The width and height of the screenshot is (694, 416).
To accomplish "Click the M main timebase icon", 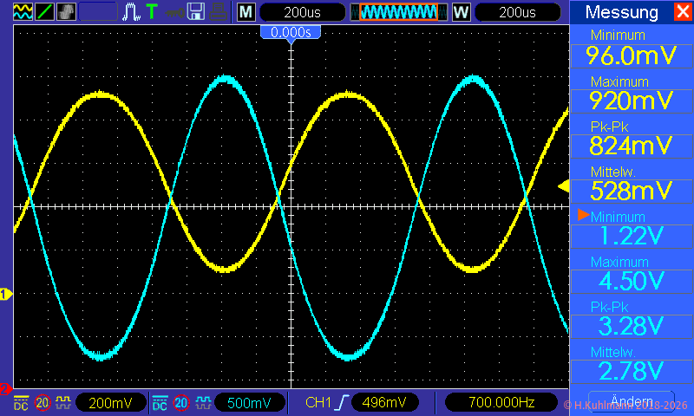I will [246, 12].
